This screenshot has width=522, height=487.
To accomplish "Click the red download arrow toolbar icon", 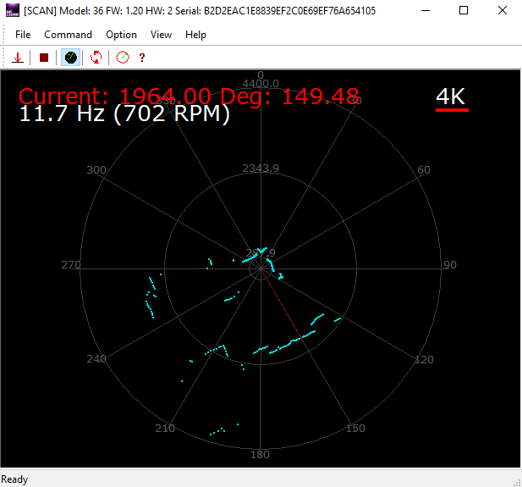I will point(18,58).
